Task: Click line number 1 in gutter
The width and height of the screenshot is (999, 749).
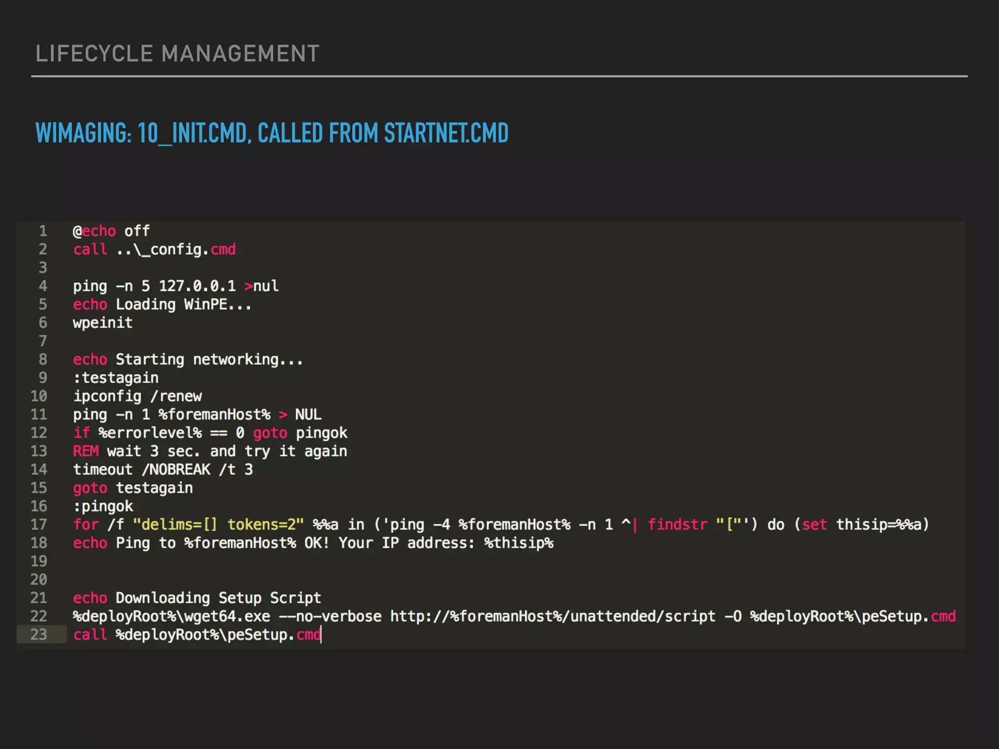Action: (43, 231)
